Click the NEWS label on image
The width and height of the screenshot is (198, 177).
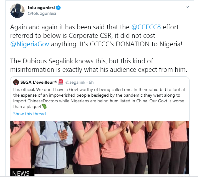tap(21, 173)
